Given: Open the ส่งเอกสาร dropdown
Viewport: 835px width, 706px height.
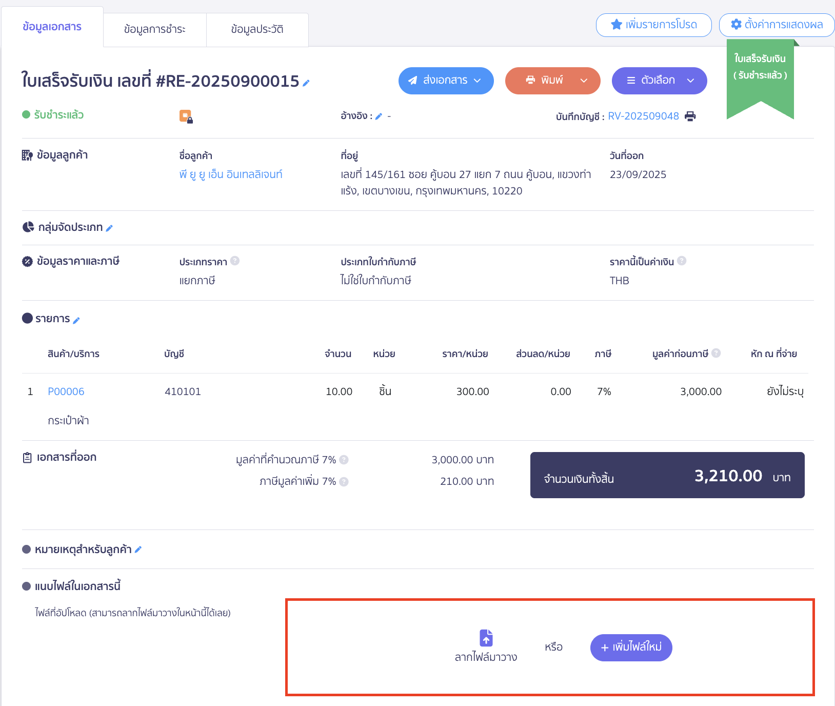Looking at the screenshot, I should tap(446, 81).
